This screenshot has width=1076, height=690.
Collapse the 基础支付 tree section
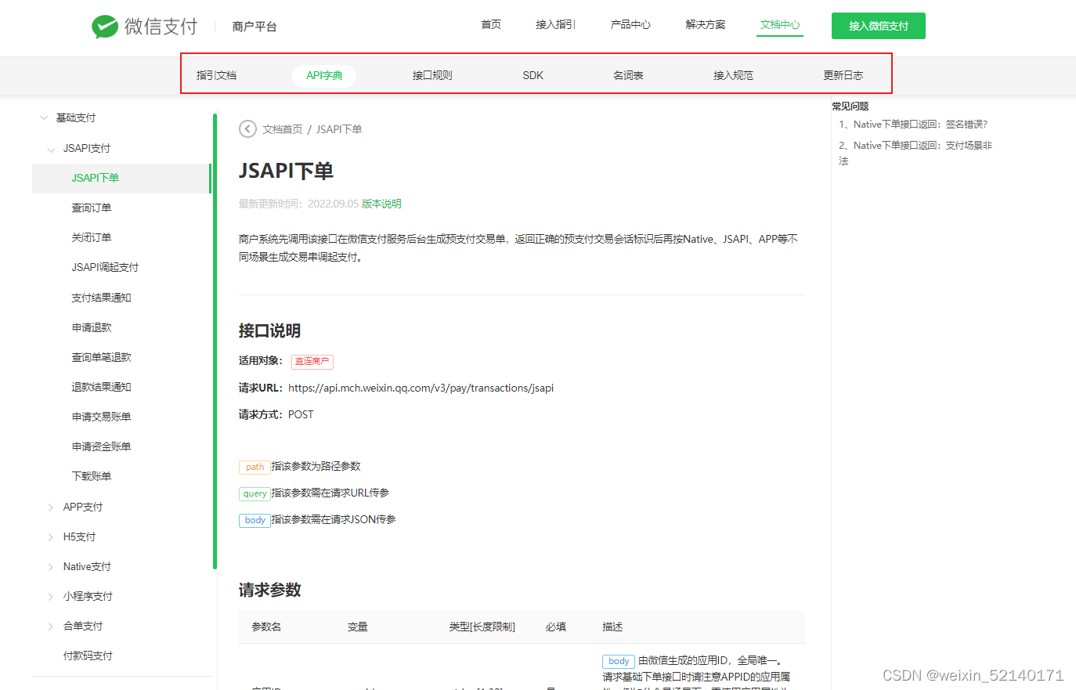click(44, 118)
